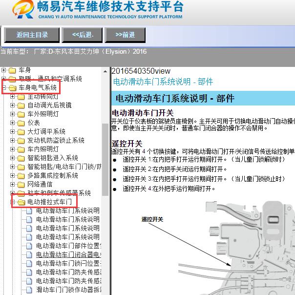The height and width of the screenshot is (295, 295).
Task: Click document icon beside 电动滑动车门锁闩位置
Action: [x=29, y=264]
